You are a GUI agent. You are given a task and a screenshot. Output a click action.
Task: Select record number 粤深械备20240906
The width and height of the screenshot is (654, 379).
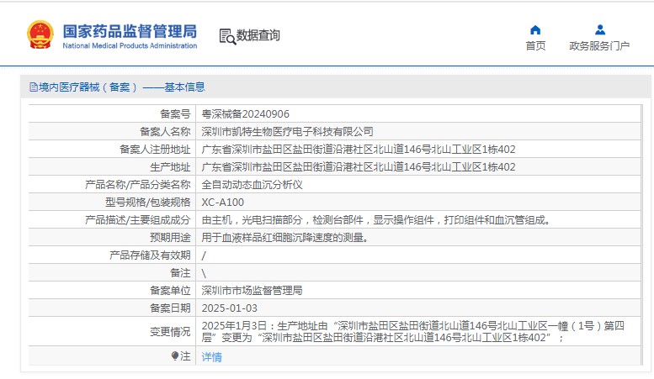coord(245,114)
